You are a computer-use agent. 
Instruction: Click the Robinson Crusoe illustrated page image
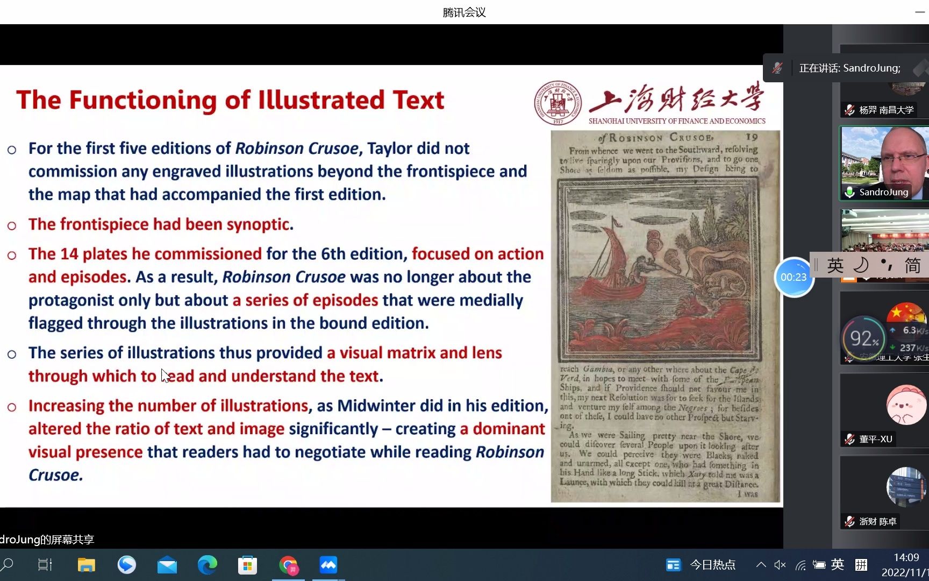tap(665, 316)
